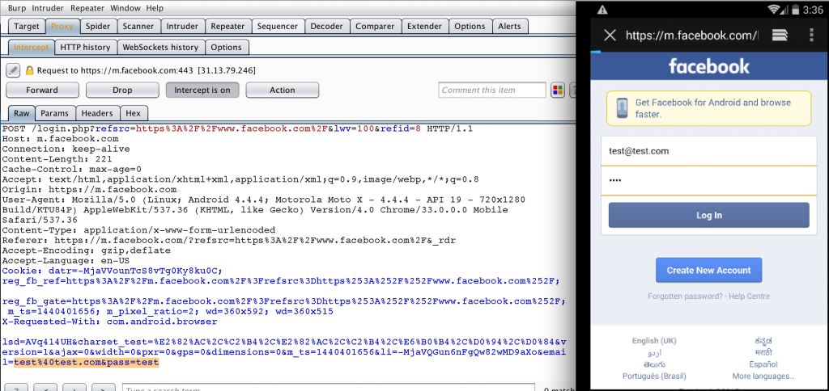
Task: Select the ಕನ್ನಡ language link
Action: coord(763,341)
